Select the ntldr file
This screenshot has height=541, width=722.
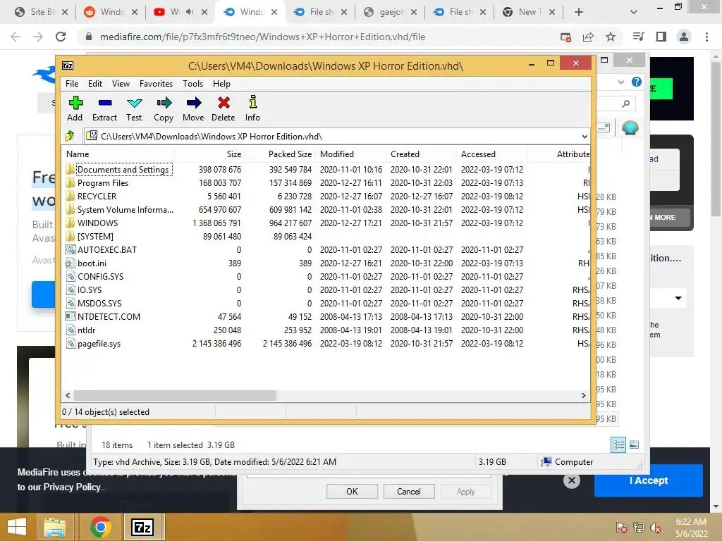tap(86, 330)
